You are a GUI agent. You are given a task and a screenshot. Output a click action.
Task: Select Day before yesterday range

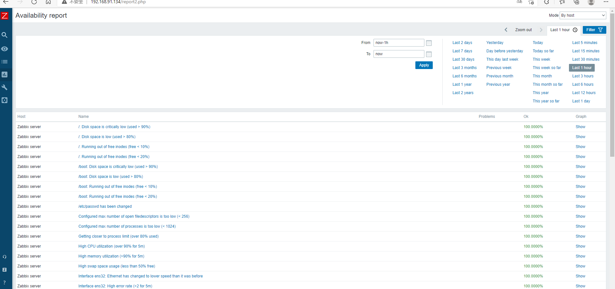tap(505, 51)
